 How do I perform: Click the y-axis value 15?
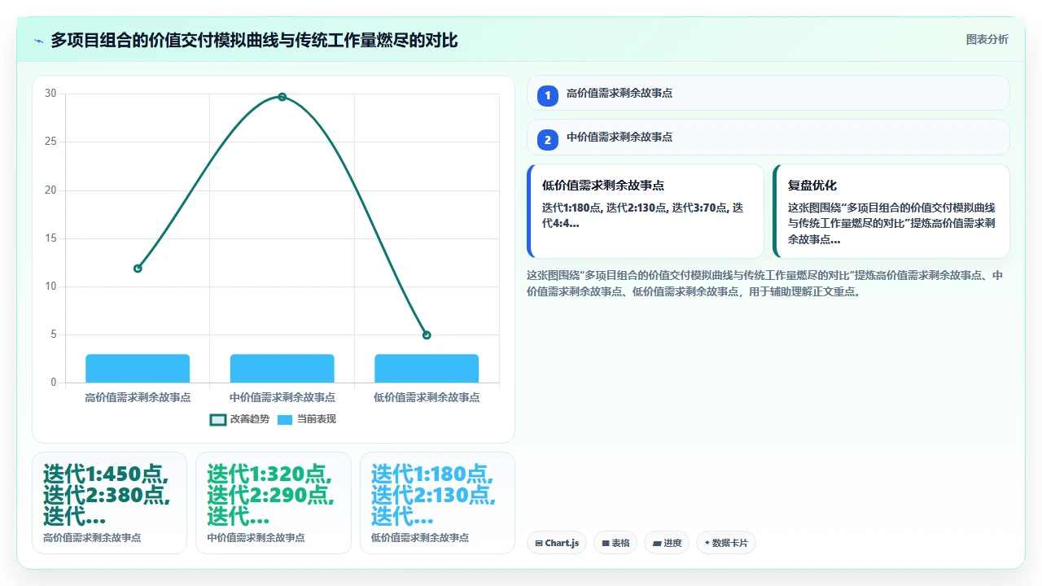(50, 238)
